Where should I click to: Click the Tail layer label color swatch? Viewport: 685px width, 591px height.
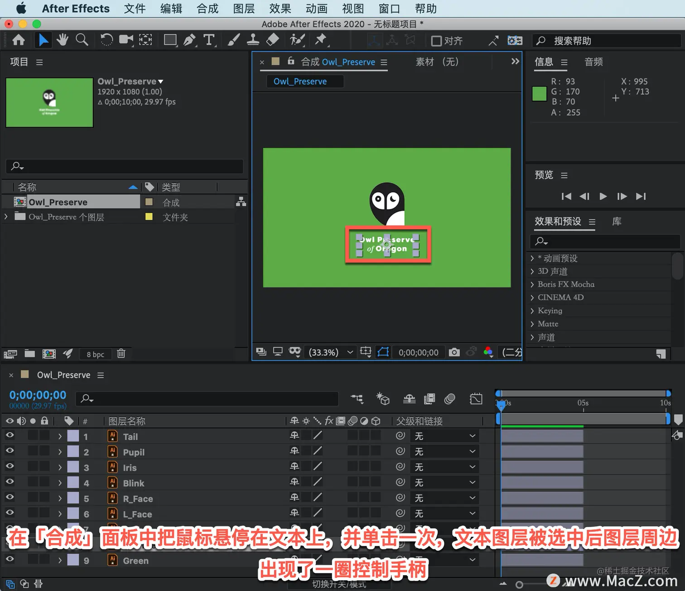tap(73, 436)
